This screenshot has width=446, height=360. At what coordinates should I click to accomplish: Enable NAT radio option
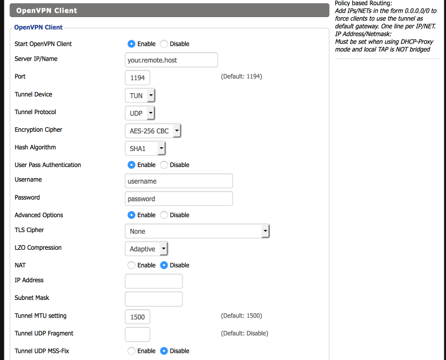click(x=131, y=265)
